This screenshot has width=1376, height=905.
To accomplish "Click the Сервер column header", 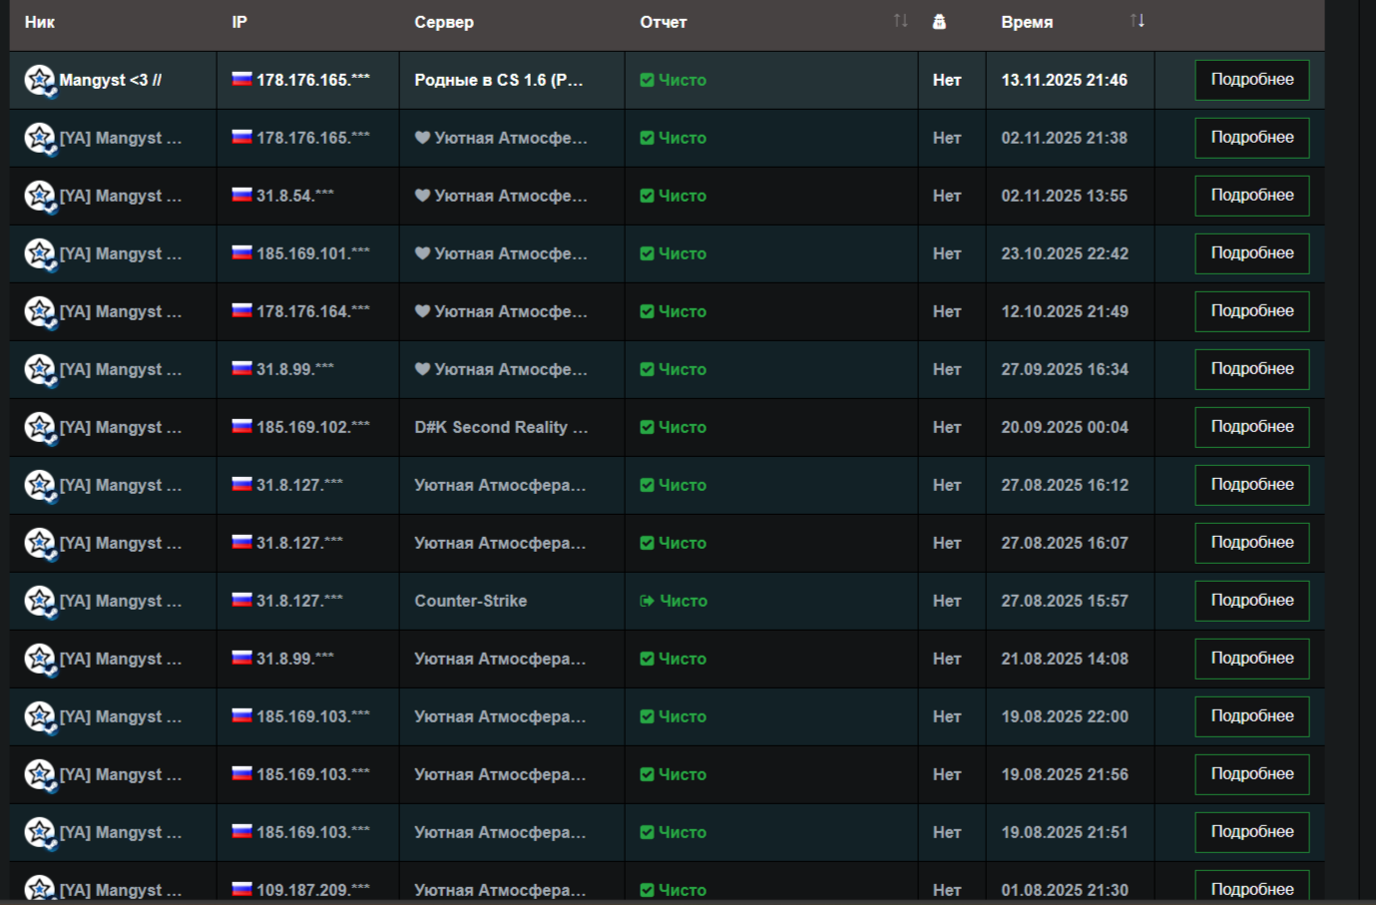I will click(x=444, y=22).
